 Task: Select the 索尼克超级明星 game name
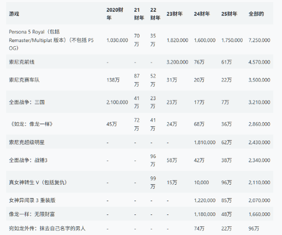27,143
